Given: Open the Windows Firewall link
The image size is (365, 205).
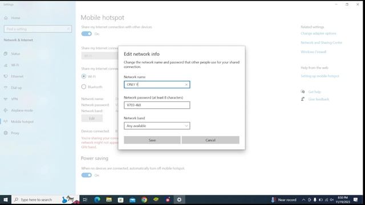Looking at the screenshot, I should click(x=313, y=52).
